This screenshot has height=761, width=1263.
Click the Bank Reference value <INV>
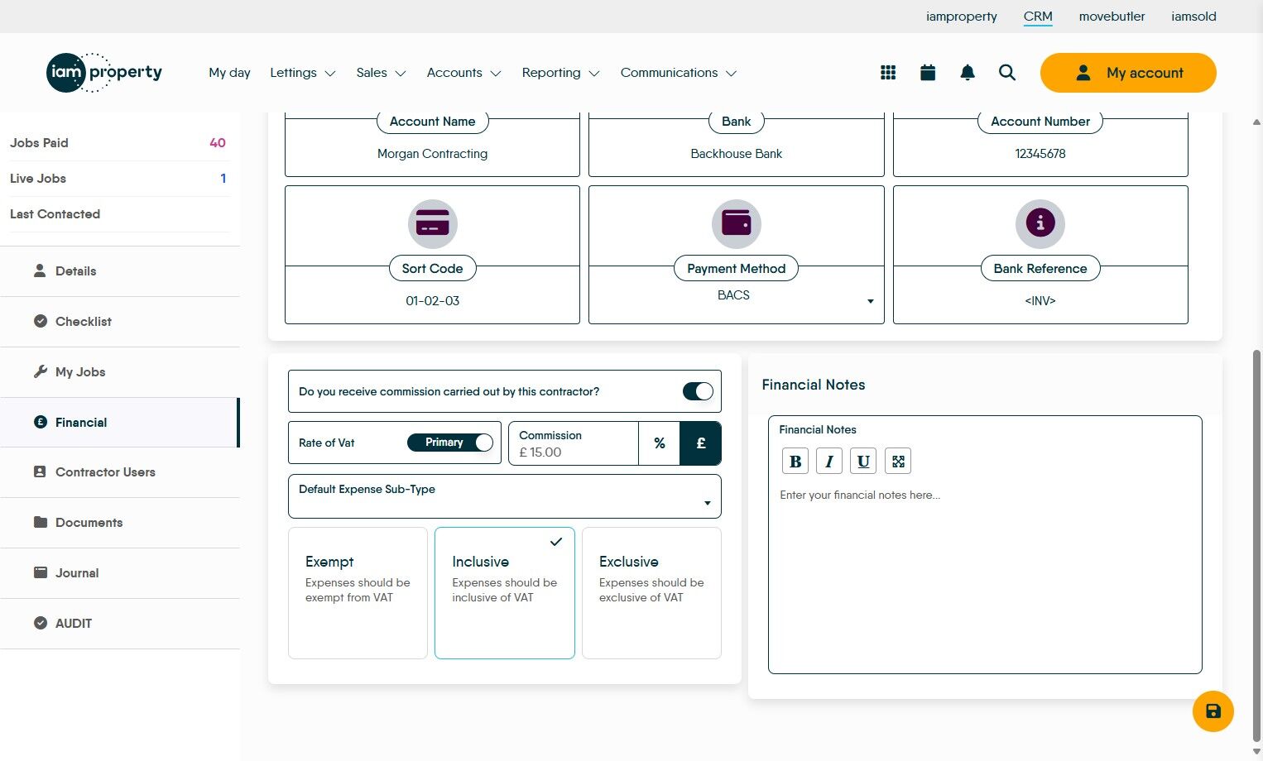point(1040,301)
